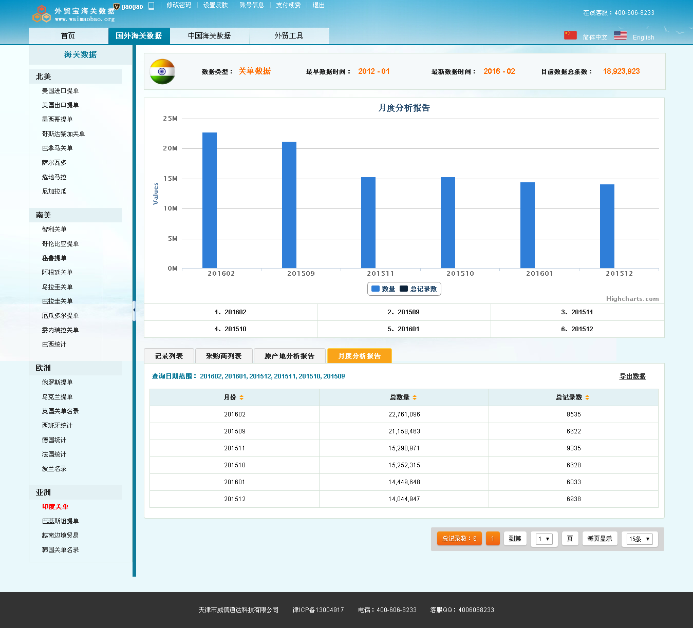Open 乌克兰提单 in sidebar
The height and width of the screenshot is (628, 693).
[57, 397]
